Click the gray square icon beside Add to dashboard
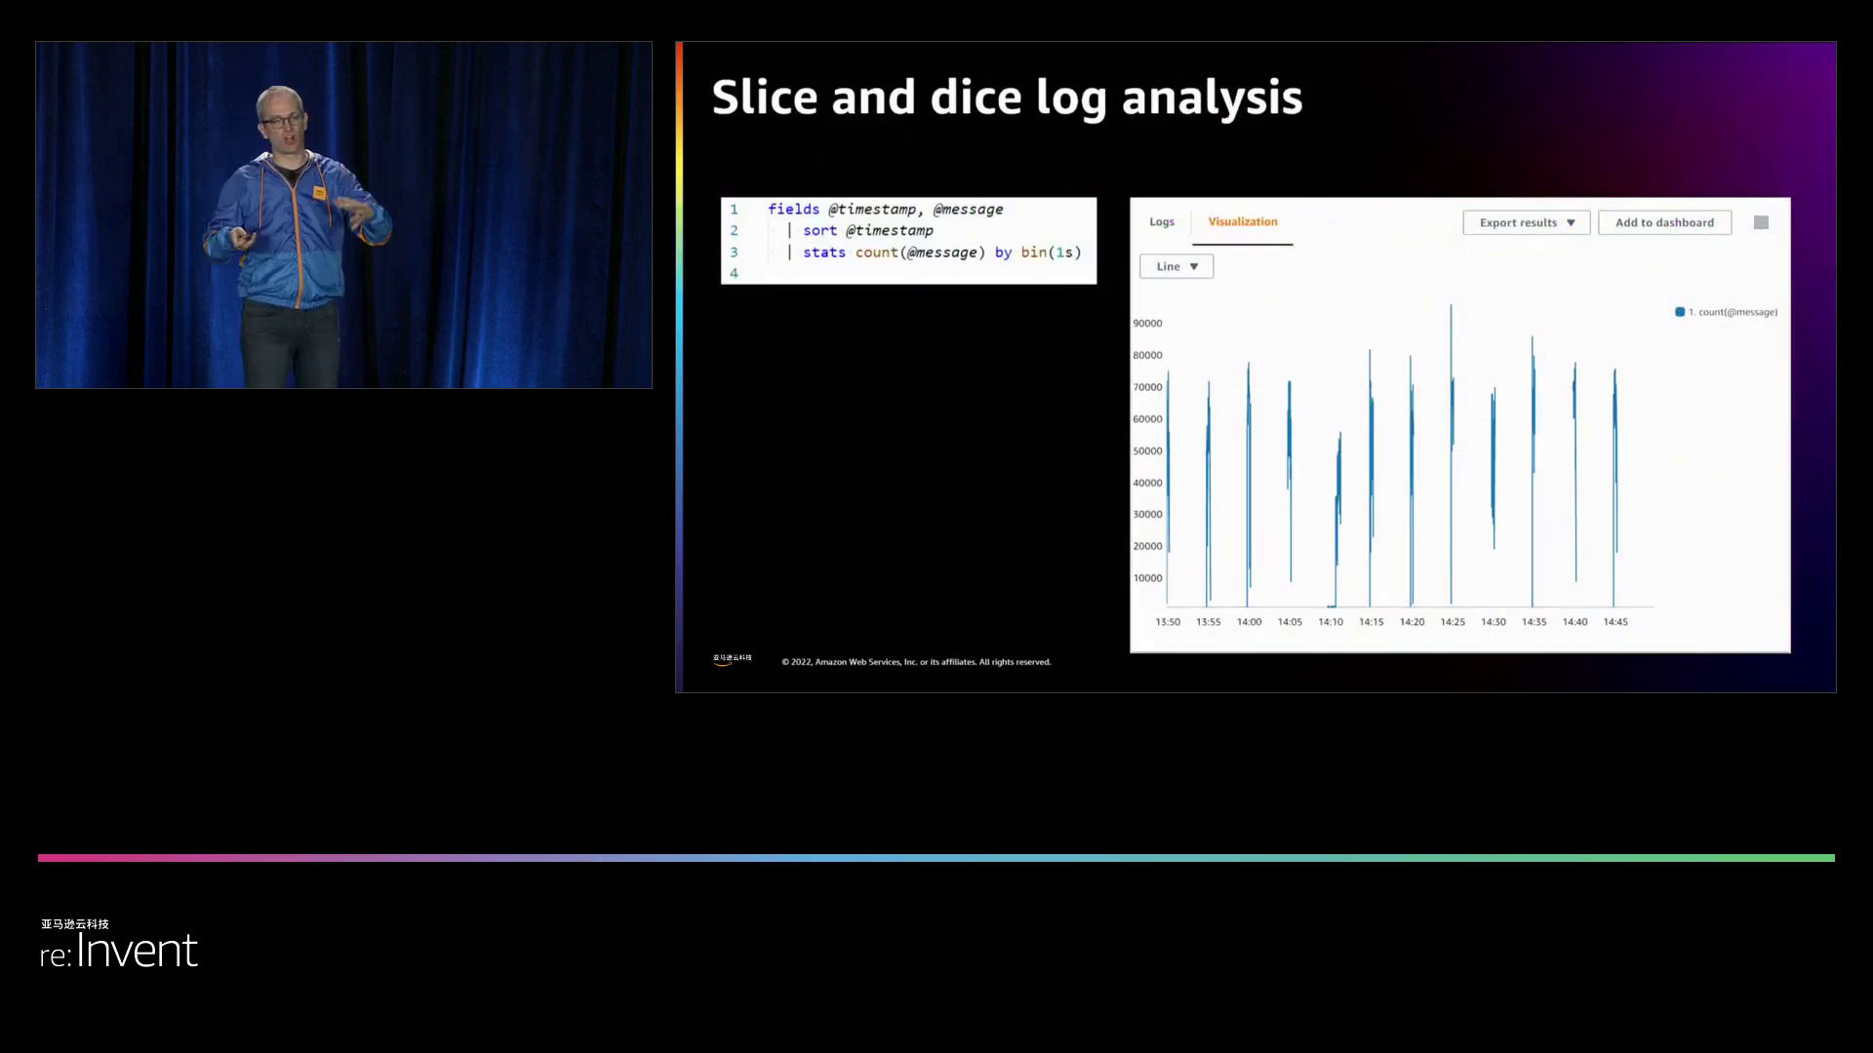This screenshot has width=1873, height=1053. pyautogui.click(x=1761, y=223)
